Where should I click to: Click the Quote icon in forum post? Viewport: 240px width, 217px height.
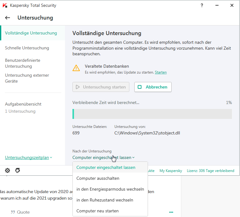[x=13, y=212]
